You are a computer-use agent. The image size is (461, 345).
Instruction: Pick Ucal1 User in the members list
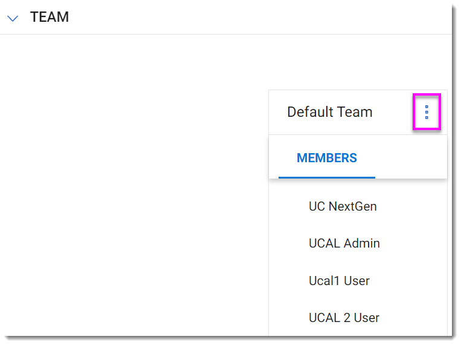pos(339,281)
